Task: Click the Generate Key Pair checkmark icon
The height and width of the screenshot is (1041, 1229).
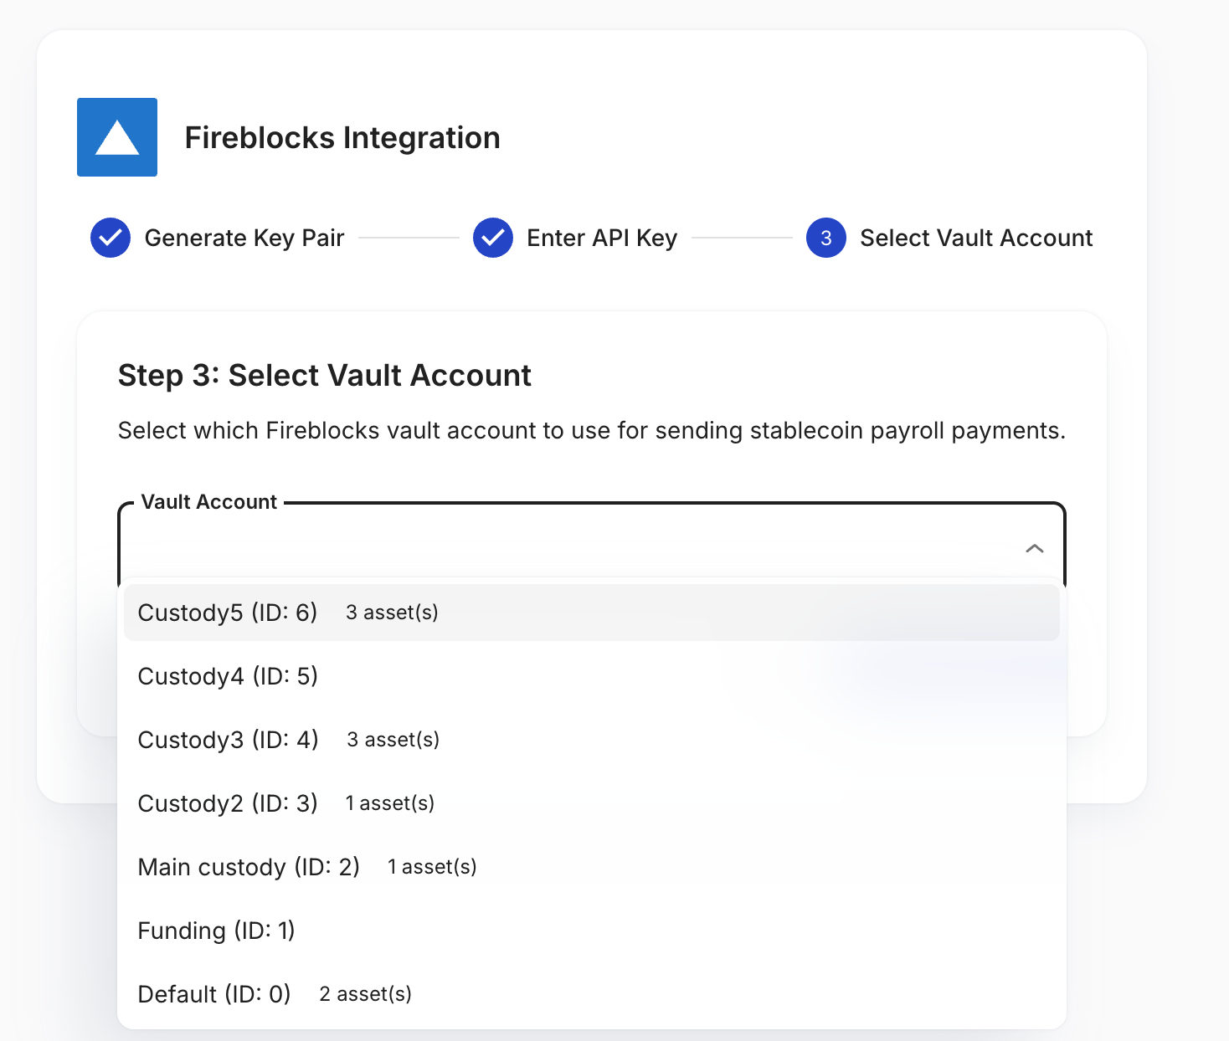Action: pos(111,238)
